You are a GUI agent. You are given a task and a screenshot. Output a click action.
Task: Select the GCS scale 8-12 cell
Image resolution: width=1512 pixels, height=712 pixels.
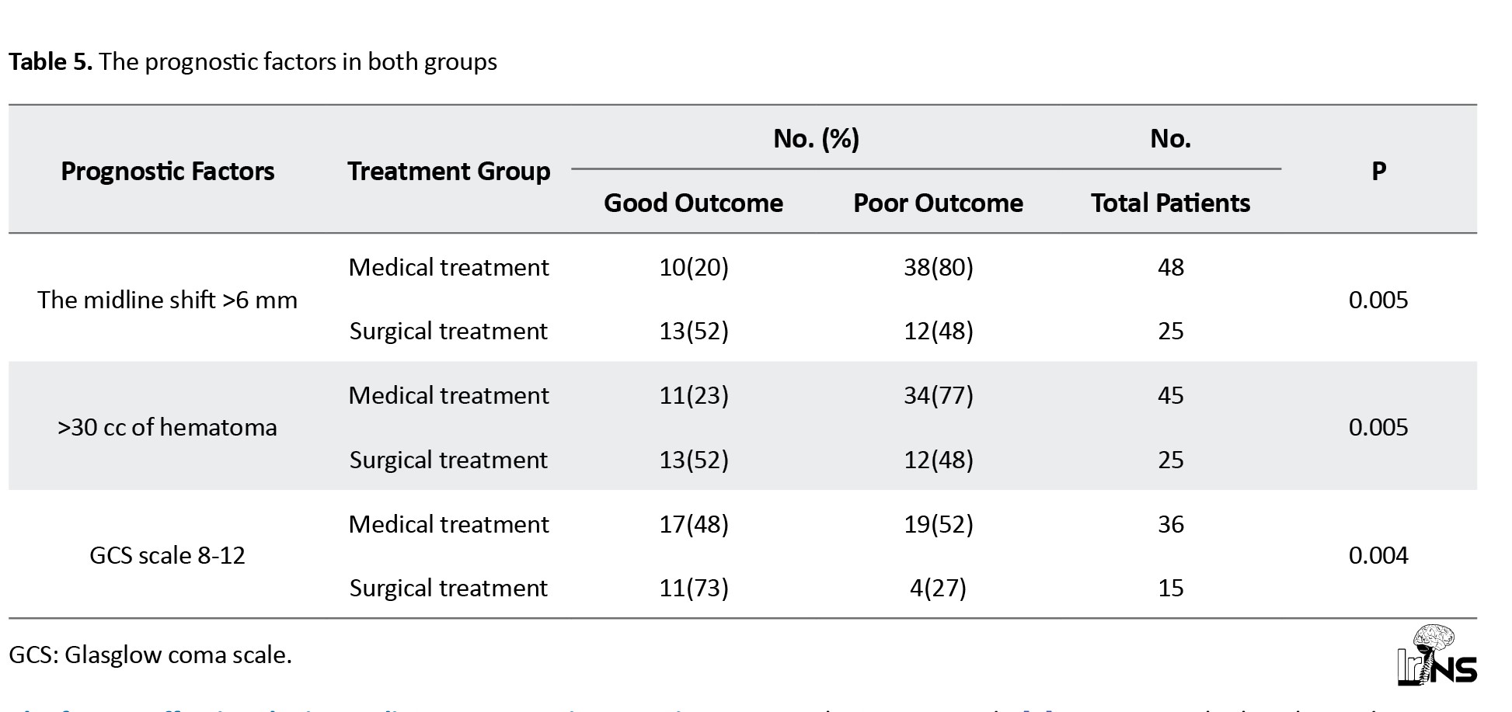click(x=167, y=555)
